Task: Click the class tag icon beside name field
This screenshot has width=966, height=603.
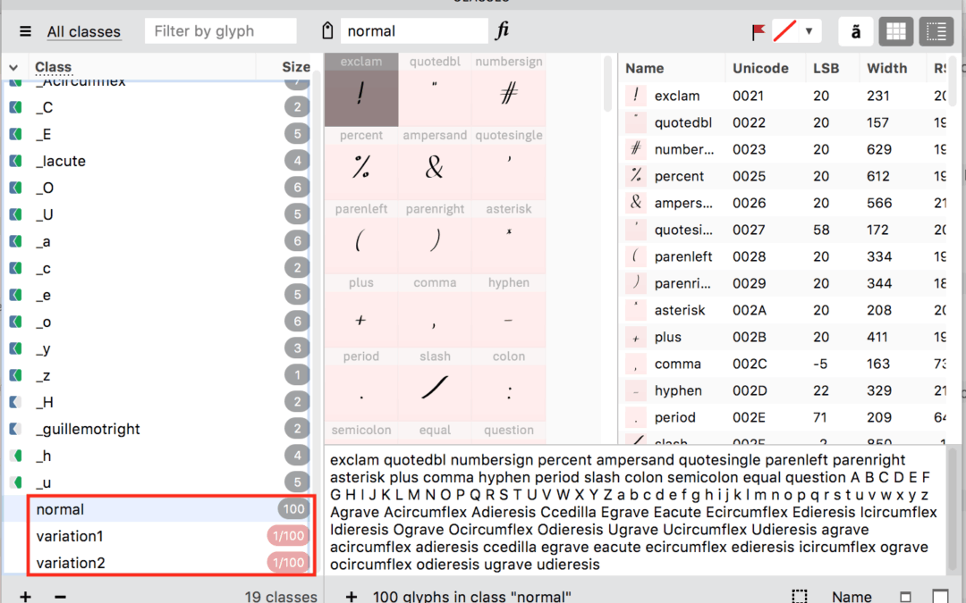Action: pyautogui.click(x=328, y=31)
